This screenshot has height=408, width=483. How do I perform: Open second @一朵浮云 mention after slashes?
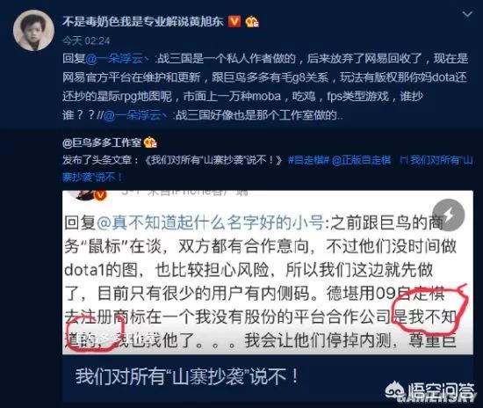pyautogui.click(x=135, y=115)
